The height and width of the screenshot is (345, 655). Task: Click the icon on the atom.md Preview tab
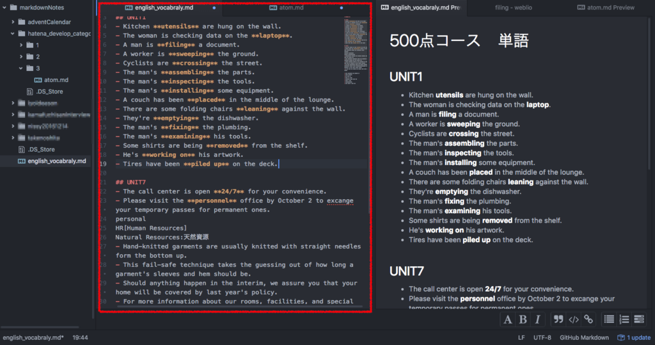(581, 8)
